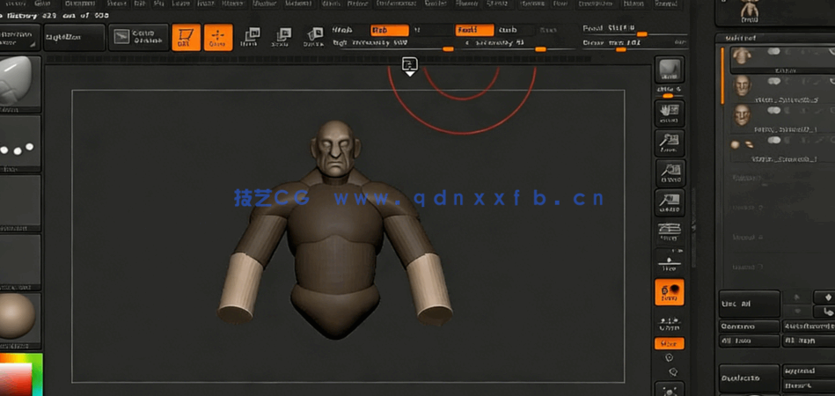Toggle the orange Zadd sculpt mode
The width and height of the screenshot is (835, 396).
[474, 30]
